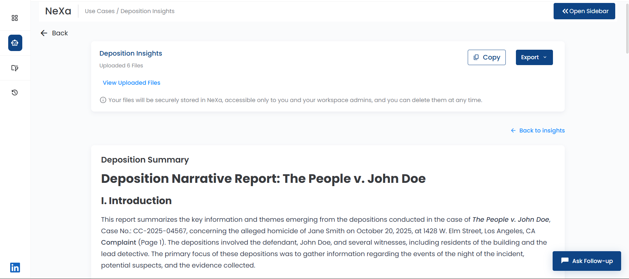Copy the deposition report
Screen dimensions: 629x279
click(486, 57)
